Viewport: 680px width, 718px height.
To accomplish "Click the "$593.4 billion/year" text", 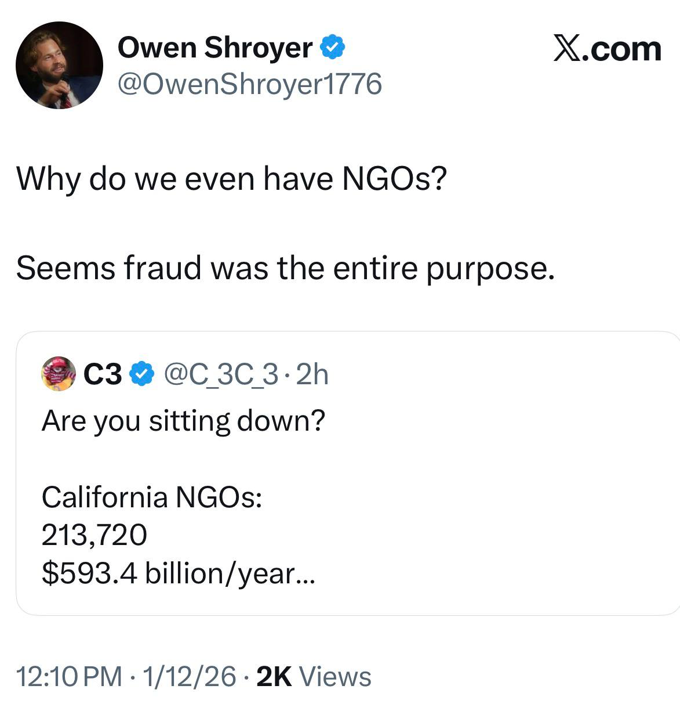I will [168, 573].
